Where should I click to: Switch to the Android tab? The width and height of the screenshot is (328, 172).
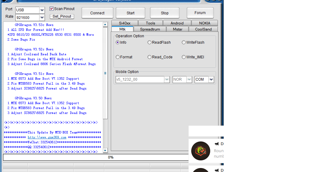click(177, 23)
